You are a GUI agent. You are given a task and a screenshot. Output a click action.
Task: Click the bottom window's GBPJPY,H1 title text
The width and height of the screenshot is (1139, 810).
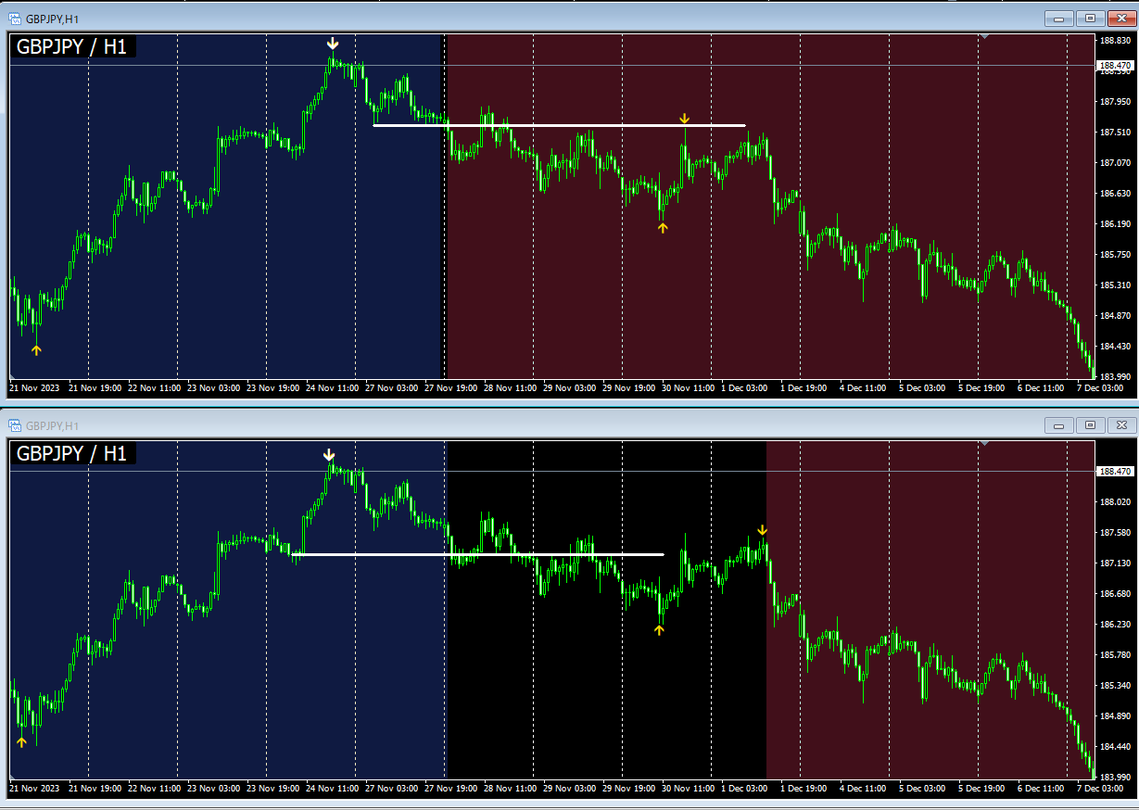pyautogui.click(x=53, y=426)
